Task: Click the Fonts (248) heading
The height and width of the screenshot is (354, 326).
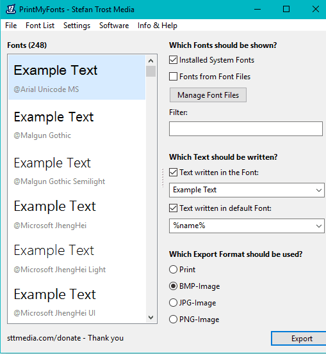Action: (x=27, y=45)
